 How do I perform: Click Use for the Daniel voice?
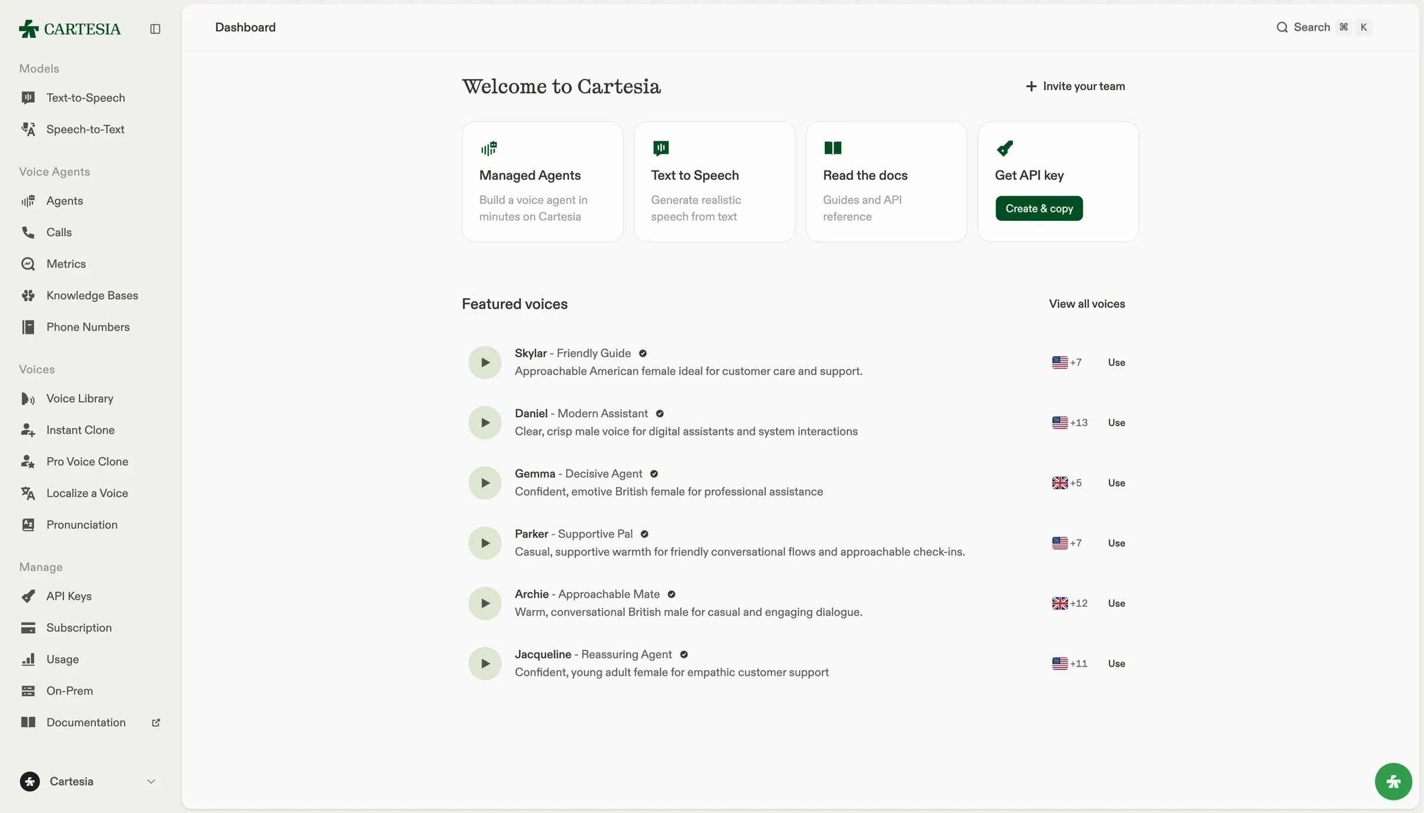[x=1116, y=423]
